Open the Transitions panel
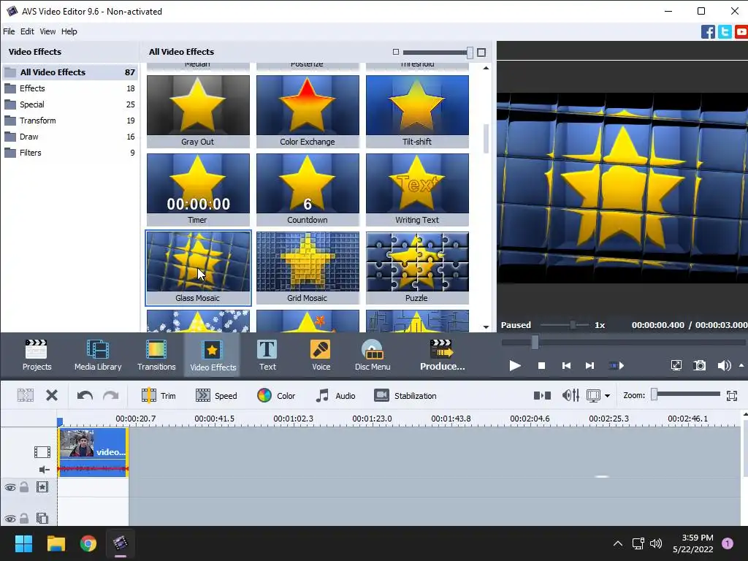Image resolution: width=748 pixels, height=561 pixels. [x=156, y=355]
